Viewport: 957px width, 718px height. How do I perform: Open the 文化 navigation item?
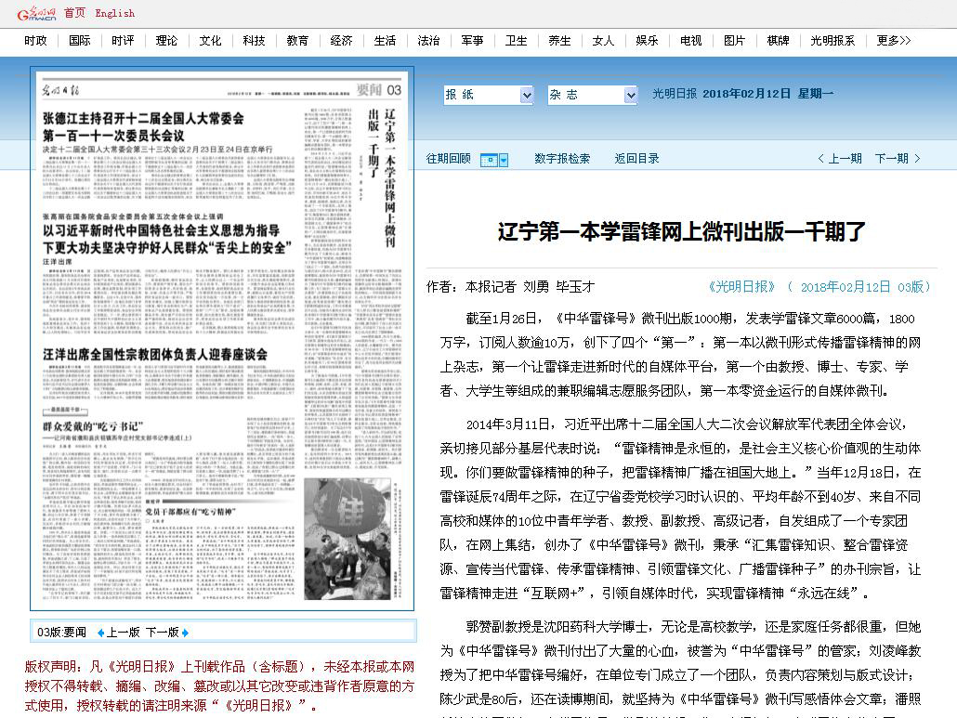pyautogui.click(x=210, y=40)
